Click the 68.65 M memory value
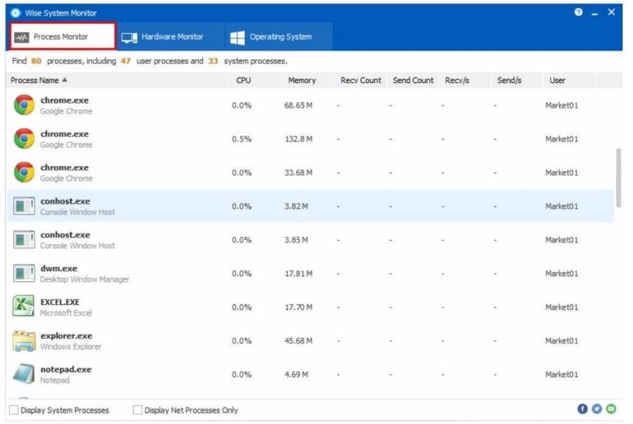 click(298, 105)
